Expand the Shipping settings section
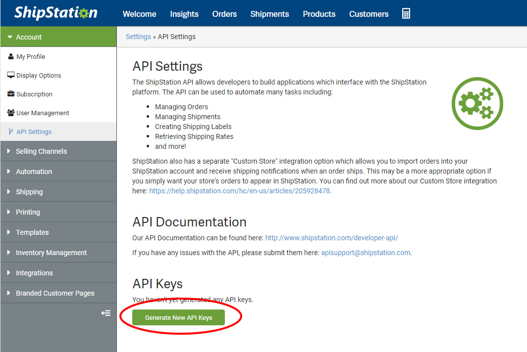The width and height of the screenshot is (527, 352). (58, 192)
